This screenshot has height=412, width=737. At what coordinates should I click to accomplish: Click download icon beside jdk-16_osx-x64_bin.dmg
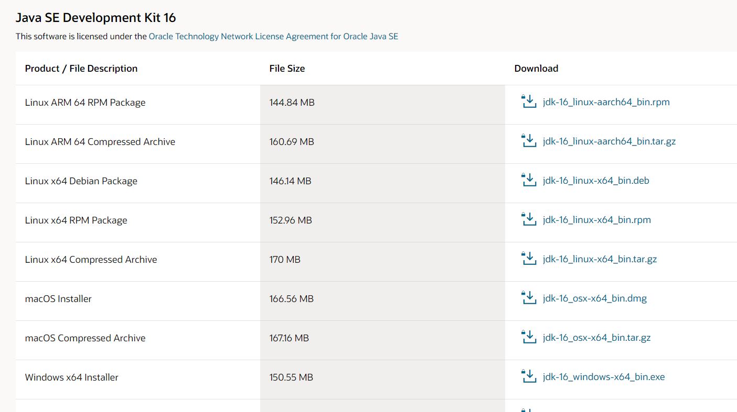pyautogui.click(x=529, y=298)
